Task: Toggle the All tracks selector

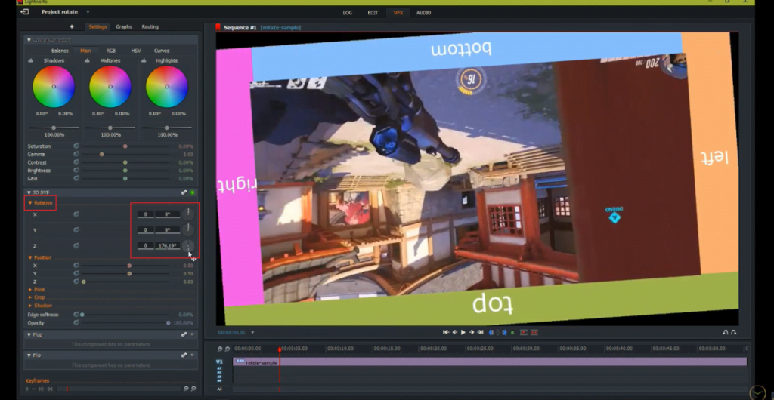Action: (219, 389)
